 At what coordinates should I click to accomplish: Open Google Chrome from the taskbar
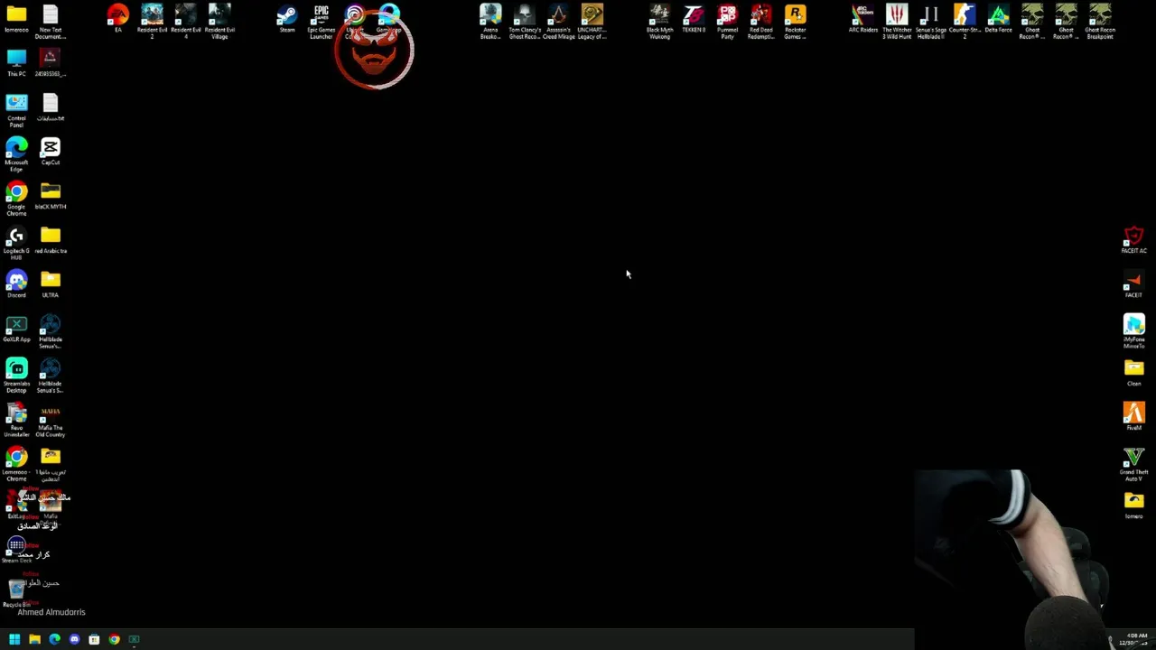[114, 639]
